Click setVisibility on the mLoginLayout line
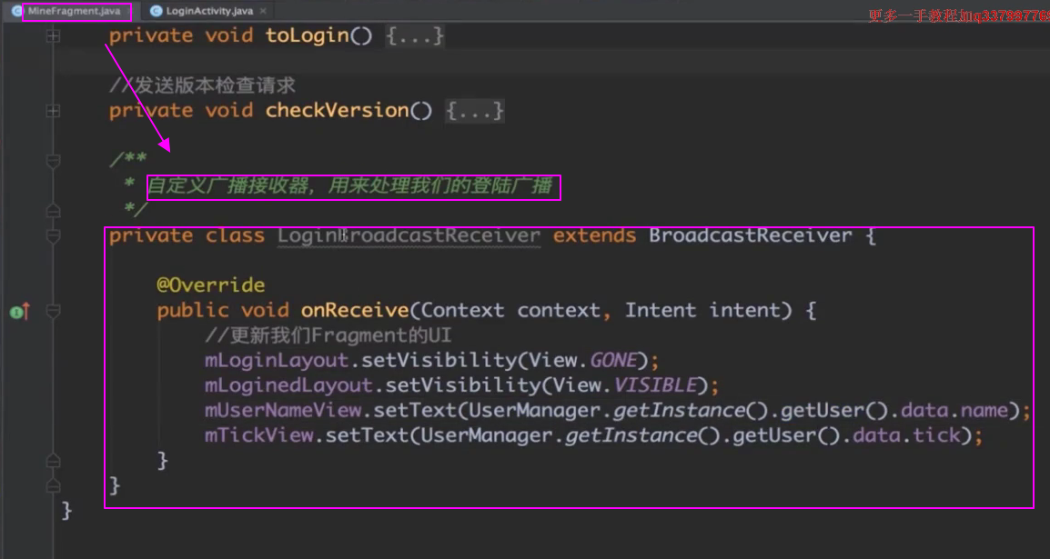1050x559 pixels. 439,361
